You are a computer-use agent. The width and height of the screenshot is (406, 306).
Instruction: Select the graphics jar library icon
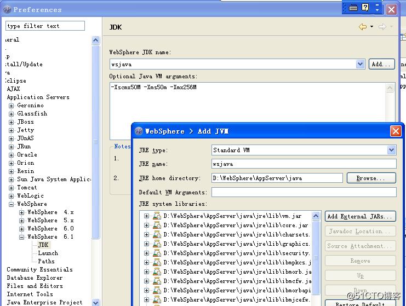point(157,244)
